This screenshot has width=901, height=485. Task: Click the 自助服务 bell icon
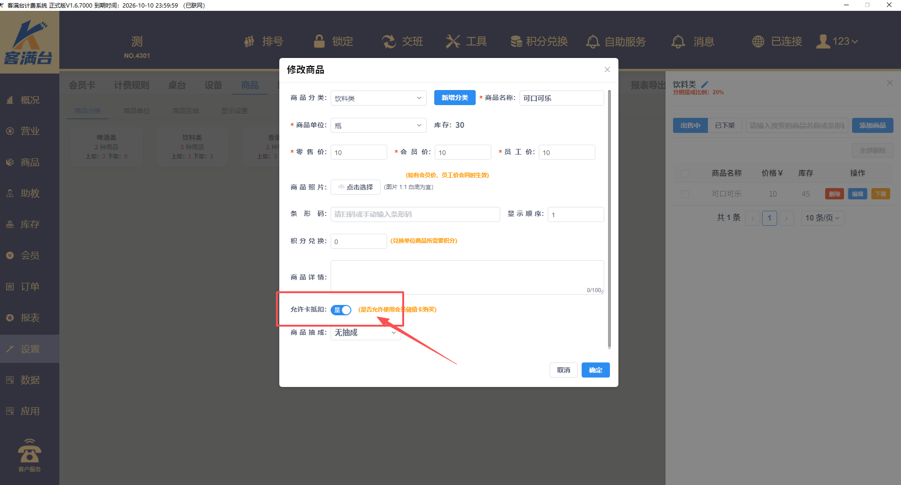593,41
